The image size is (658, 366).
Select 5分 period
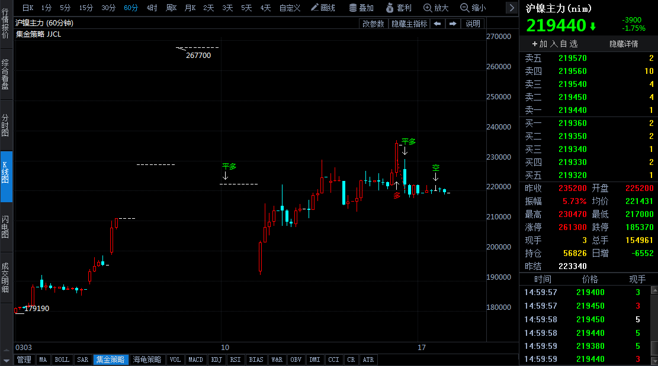[65, 8]
